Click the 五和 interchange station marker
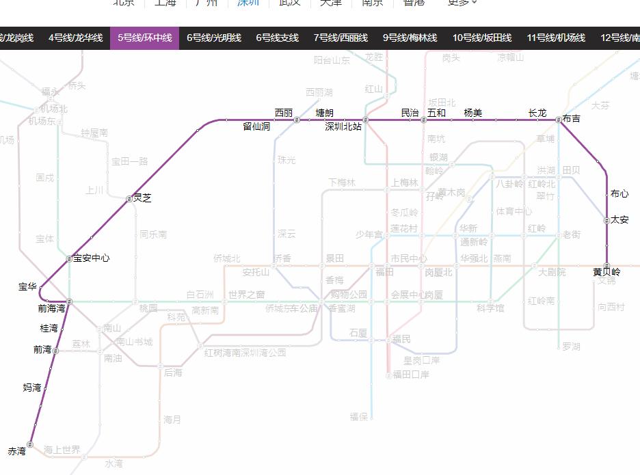Viewport: 640px width, 475px height. click(424, 120)
